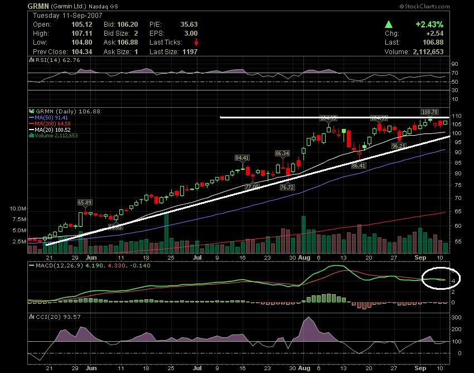
Task: Click the 96.21 low price tag
Action: click(399, 146)
